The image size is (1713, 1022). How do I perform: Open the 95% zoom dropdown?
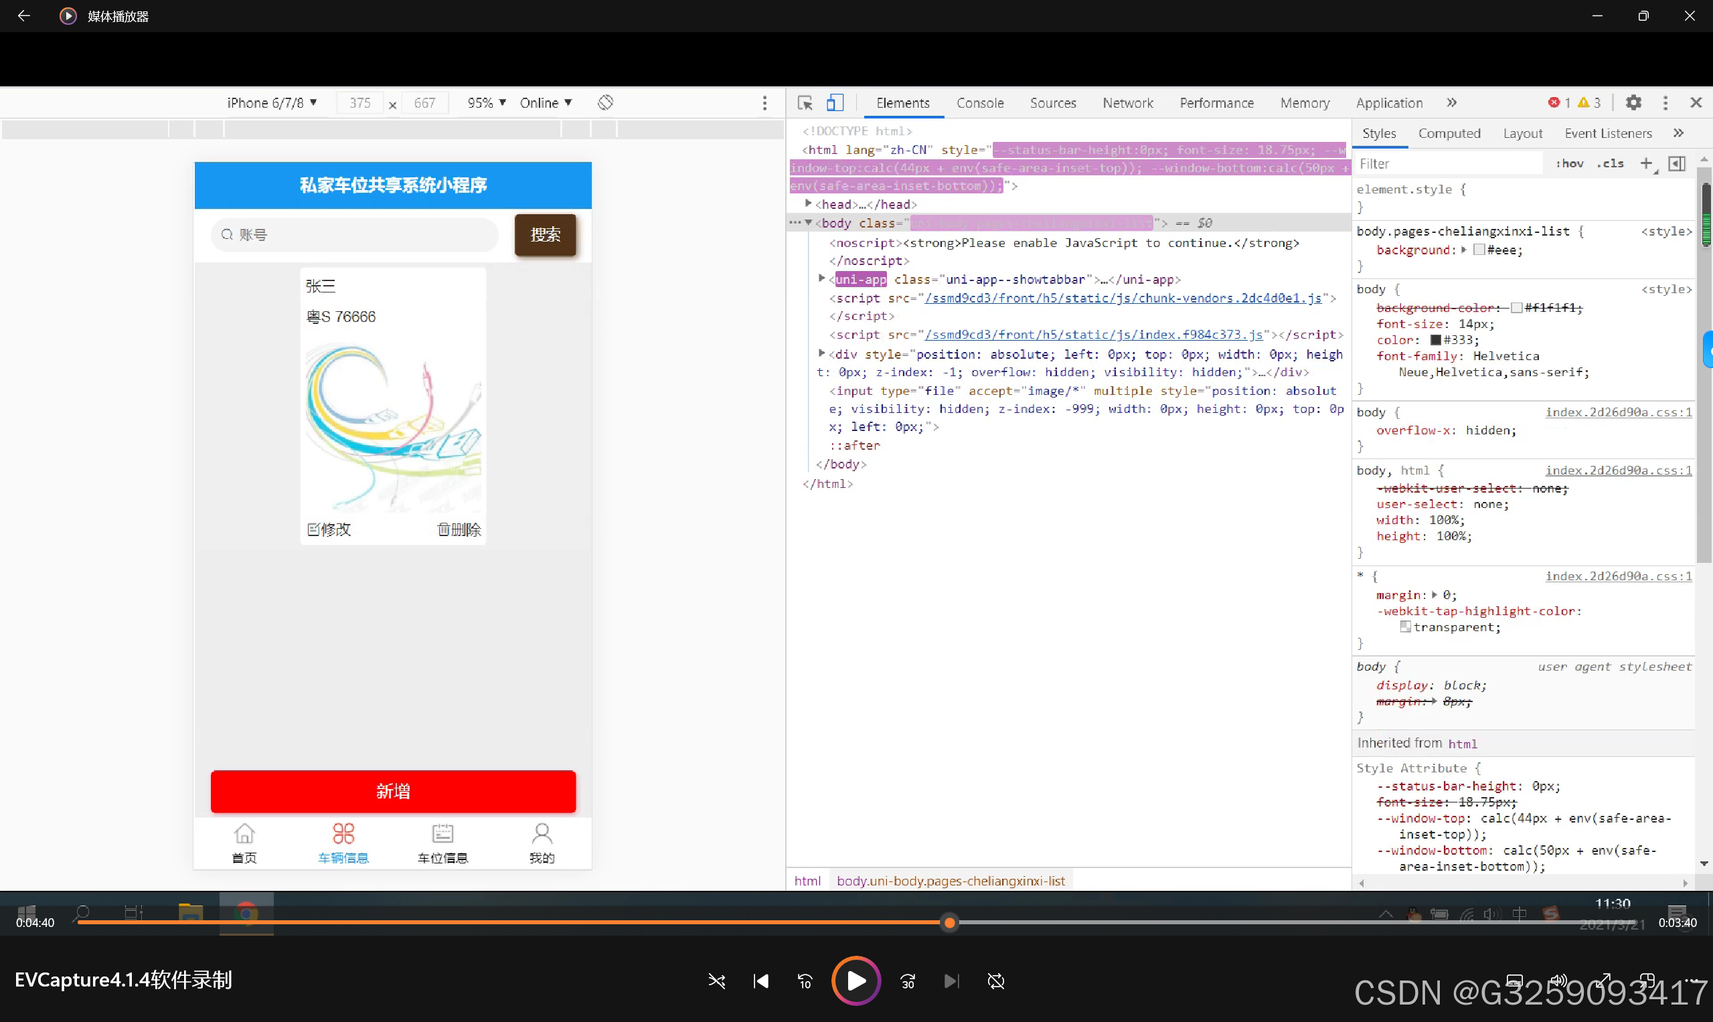(x=486, y=102)
